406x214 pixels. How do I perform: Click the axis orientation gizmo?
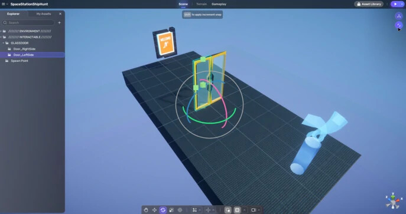[394, 201]
